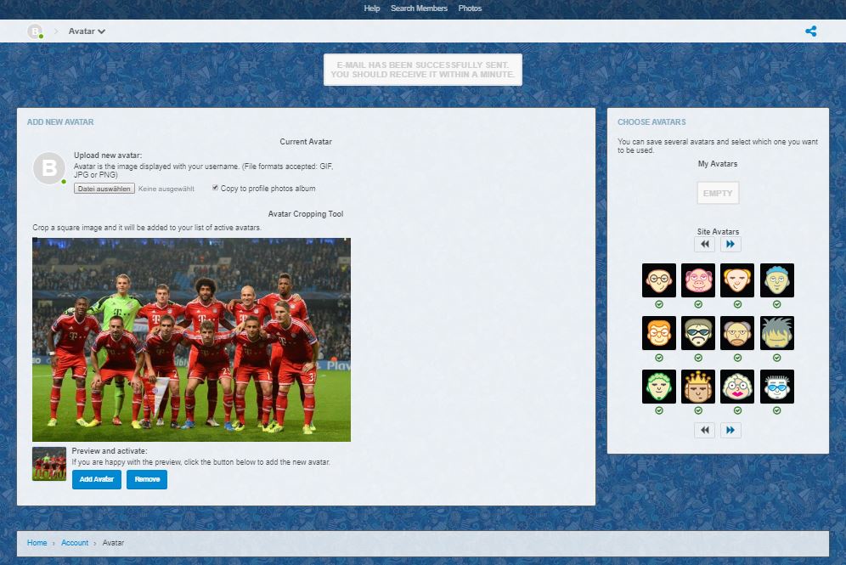Click the check mark under the grandma avatar

pyautogui.click(x=737, y=410)
